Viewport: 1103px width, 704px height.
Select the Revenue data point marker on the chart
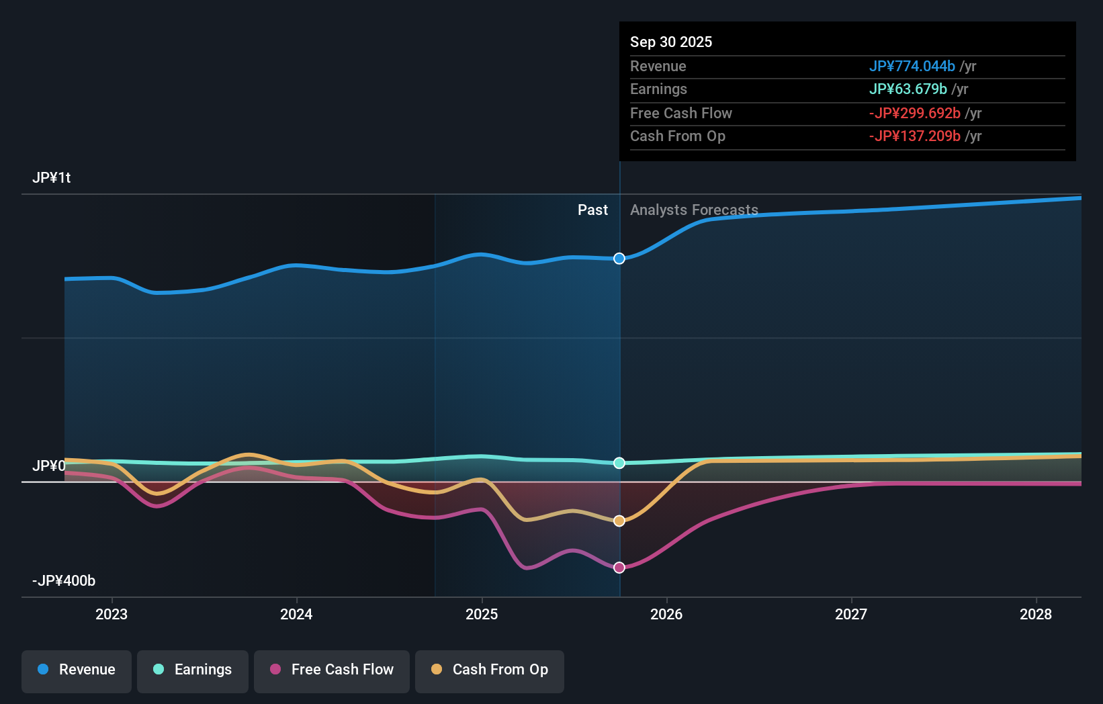(619, 258)
